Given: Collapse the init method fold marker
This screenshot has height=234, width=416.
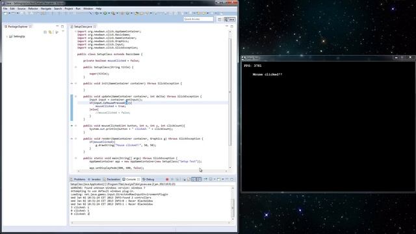Looking at the screenshot, I should [75, 83].
